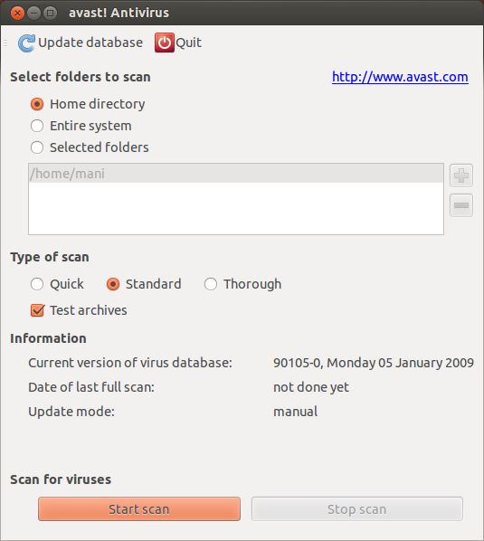The image size is (484, 541).
Task: Click the Update database refresh icon
Action: tap(26, 43)
